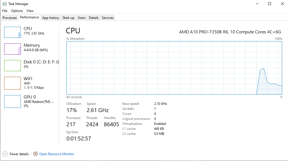Expand the View menu

pos(30,11)
